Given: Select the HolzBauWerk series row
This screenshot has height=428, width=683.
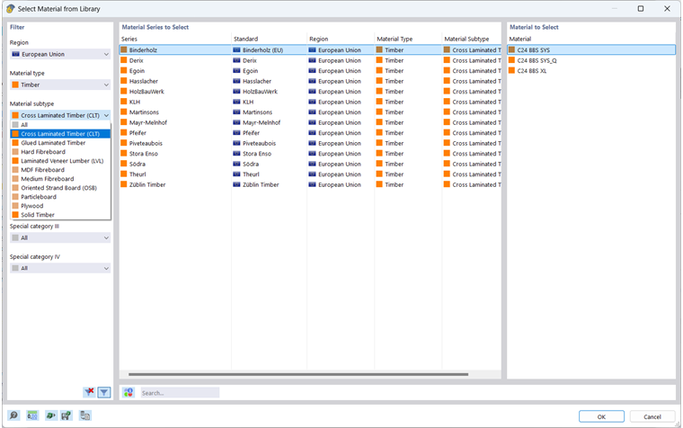Looking at the screenshot, I should point(310,92).
